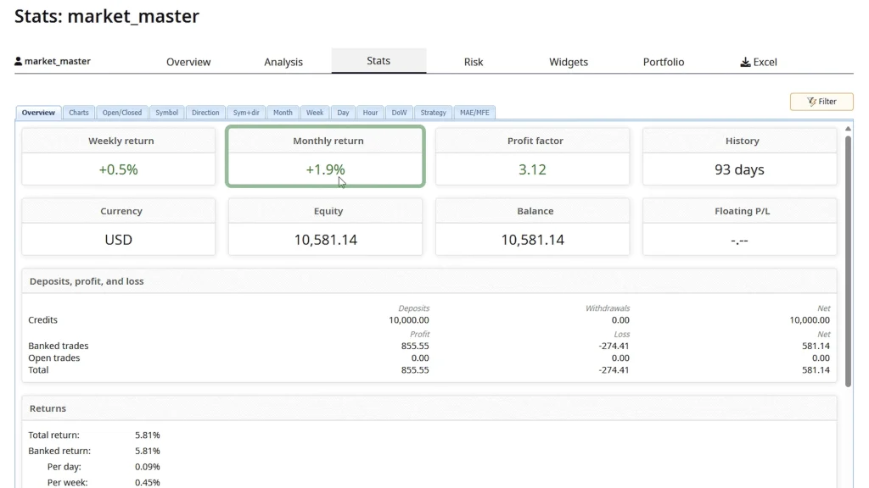
Task: Open the Strategy sub-tab
Action: tap(433, 113)
